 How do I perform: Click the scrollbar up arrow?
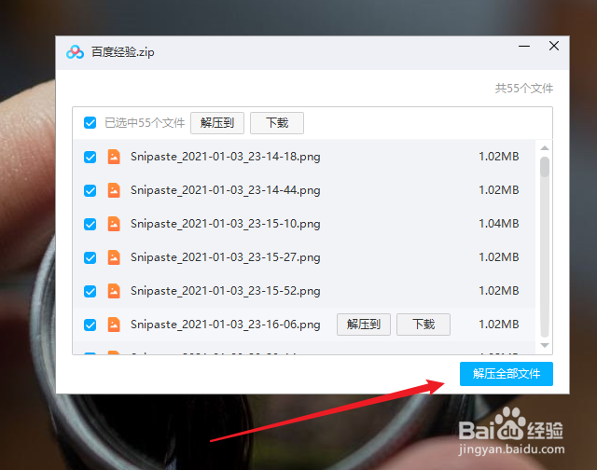click(x=545, y=148)
